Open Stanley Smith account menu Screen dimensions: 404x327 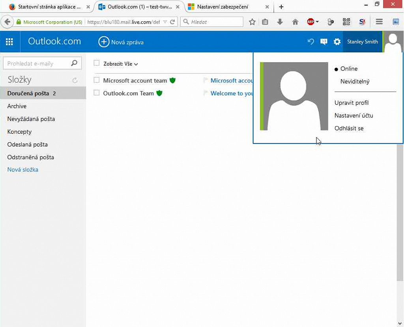click(362, 42)
